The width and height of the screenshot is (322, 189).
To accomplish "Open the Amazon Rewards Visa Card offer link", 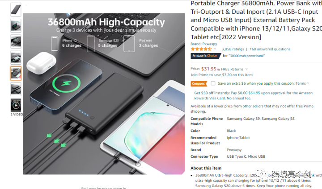I will click(254, 95).
